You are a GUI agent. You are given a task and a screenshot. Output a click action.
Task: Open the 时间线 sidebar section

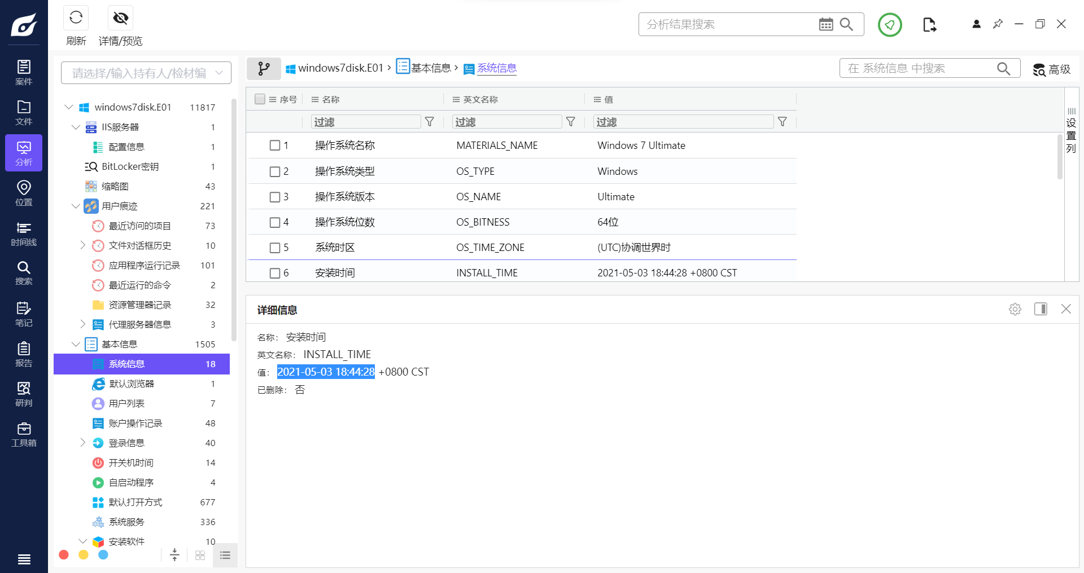click(24, 233)
